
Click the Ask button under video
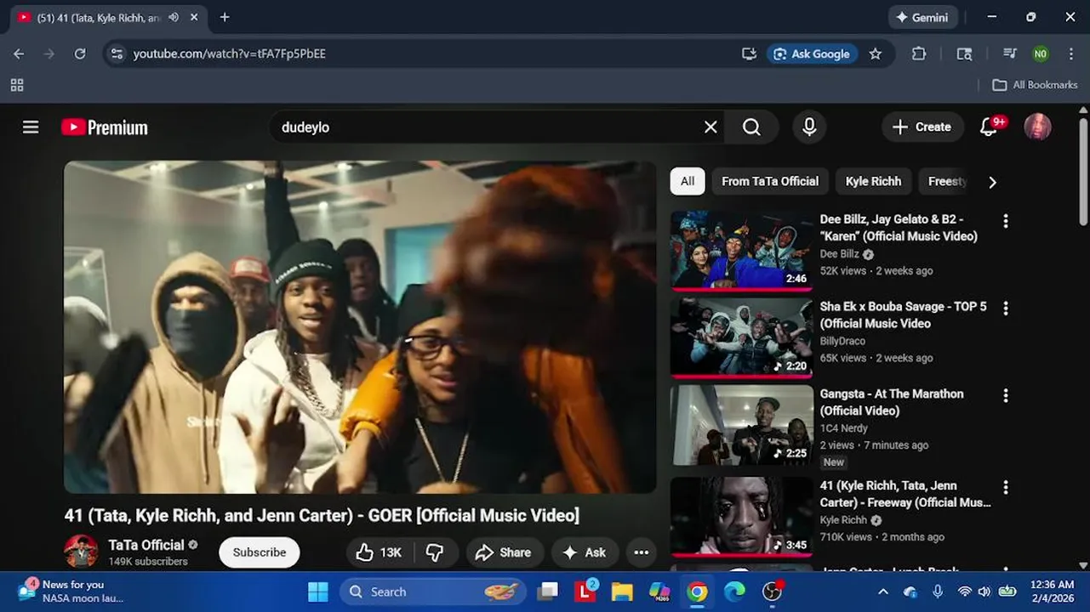coord(585,552)
